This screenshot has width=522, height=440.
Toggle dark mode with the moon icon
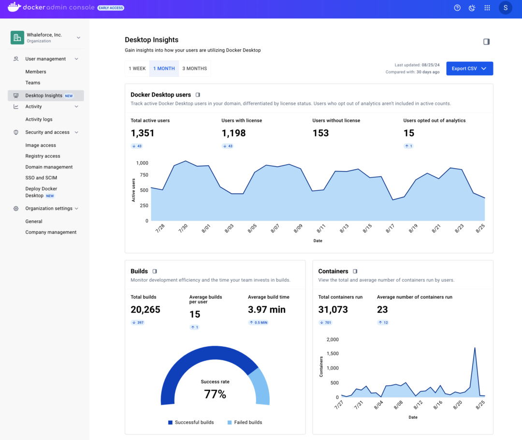472,8
